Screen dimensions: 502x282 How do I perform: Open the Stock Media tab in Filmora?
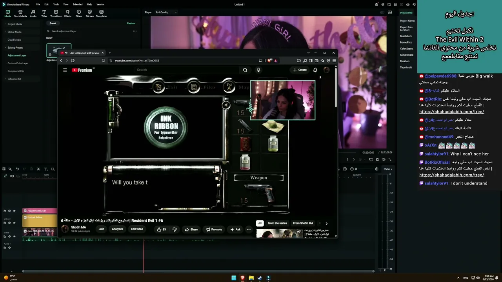(x=20, y=14)
